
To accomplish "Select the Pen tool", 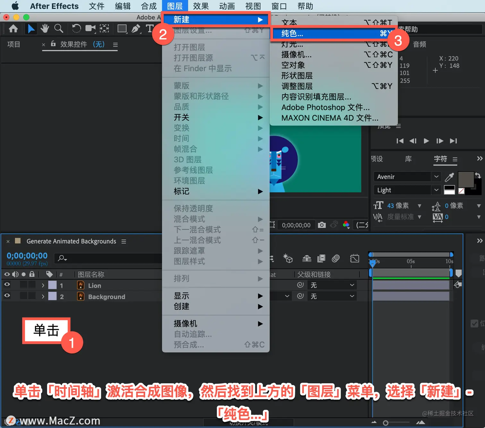I will click(136, 29).
